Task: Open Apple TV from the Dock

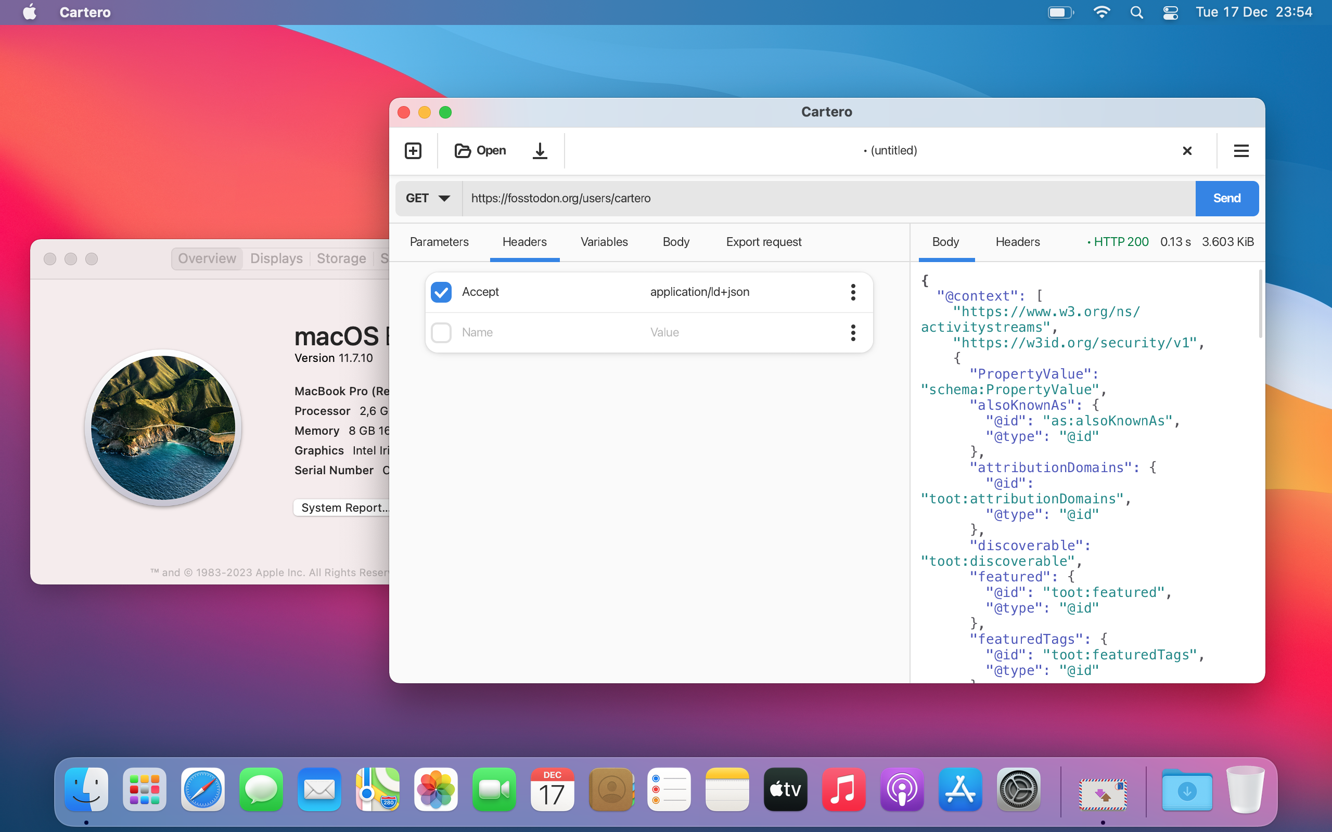Action: coord(786,789)
